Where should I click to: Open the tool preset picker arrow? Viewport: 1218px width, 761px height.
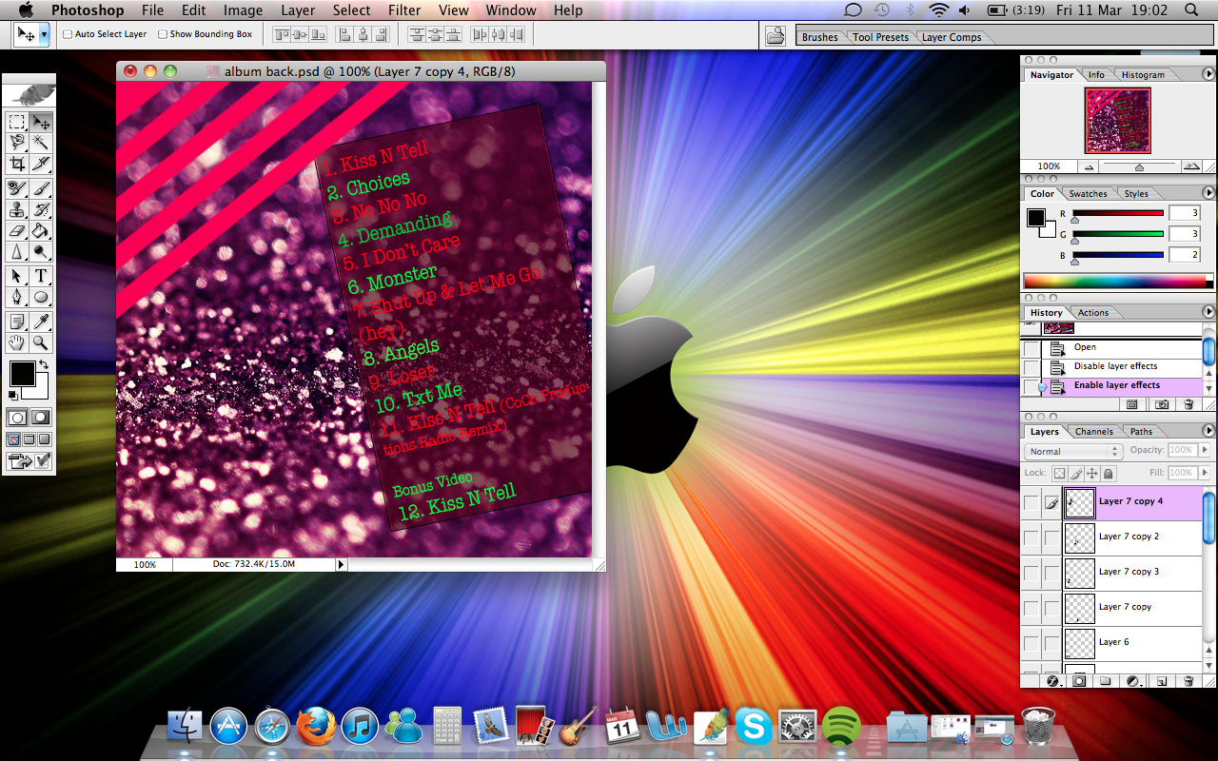point(44,34)
